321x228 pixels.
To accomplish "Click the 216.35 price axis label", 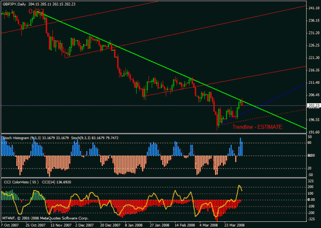I will pyautogui.click(x=314, y=70).
